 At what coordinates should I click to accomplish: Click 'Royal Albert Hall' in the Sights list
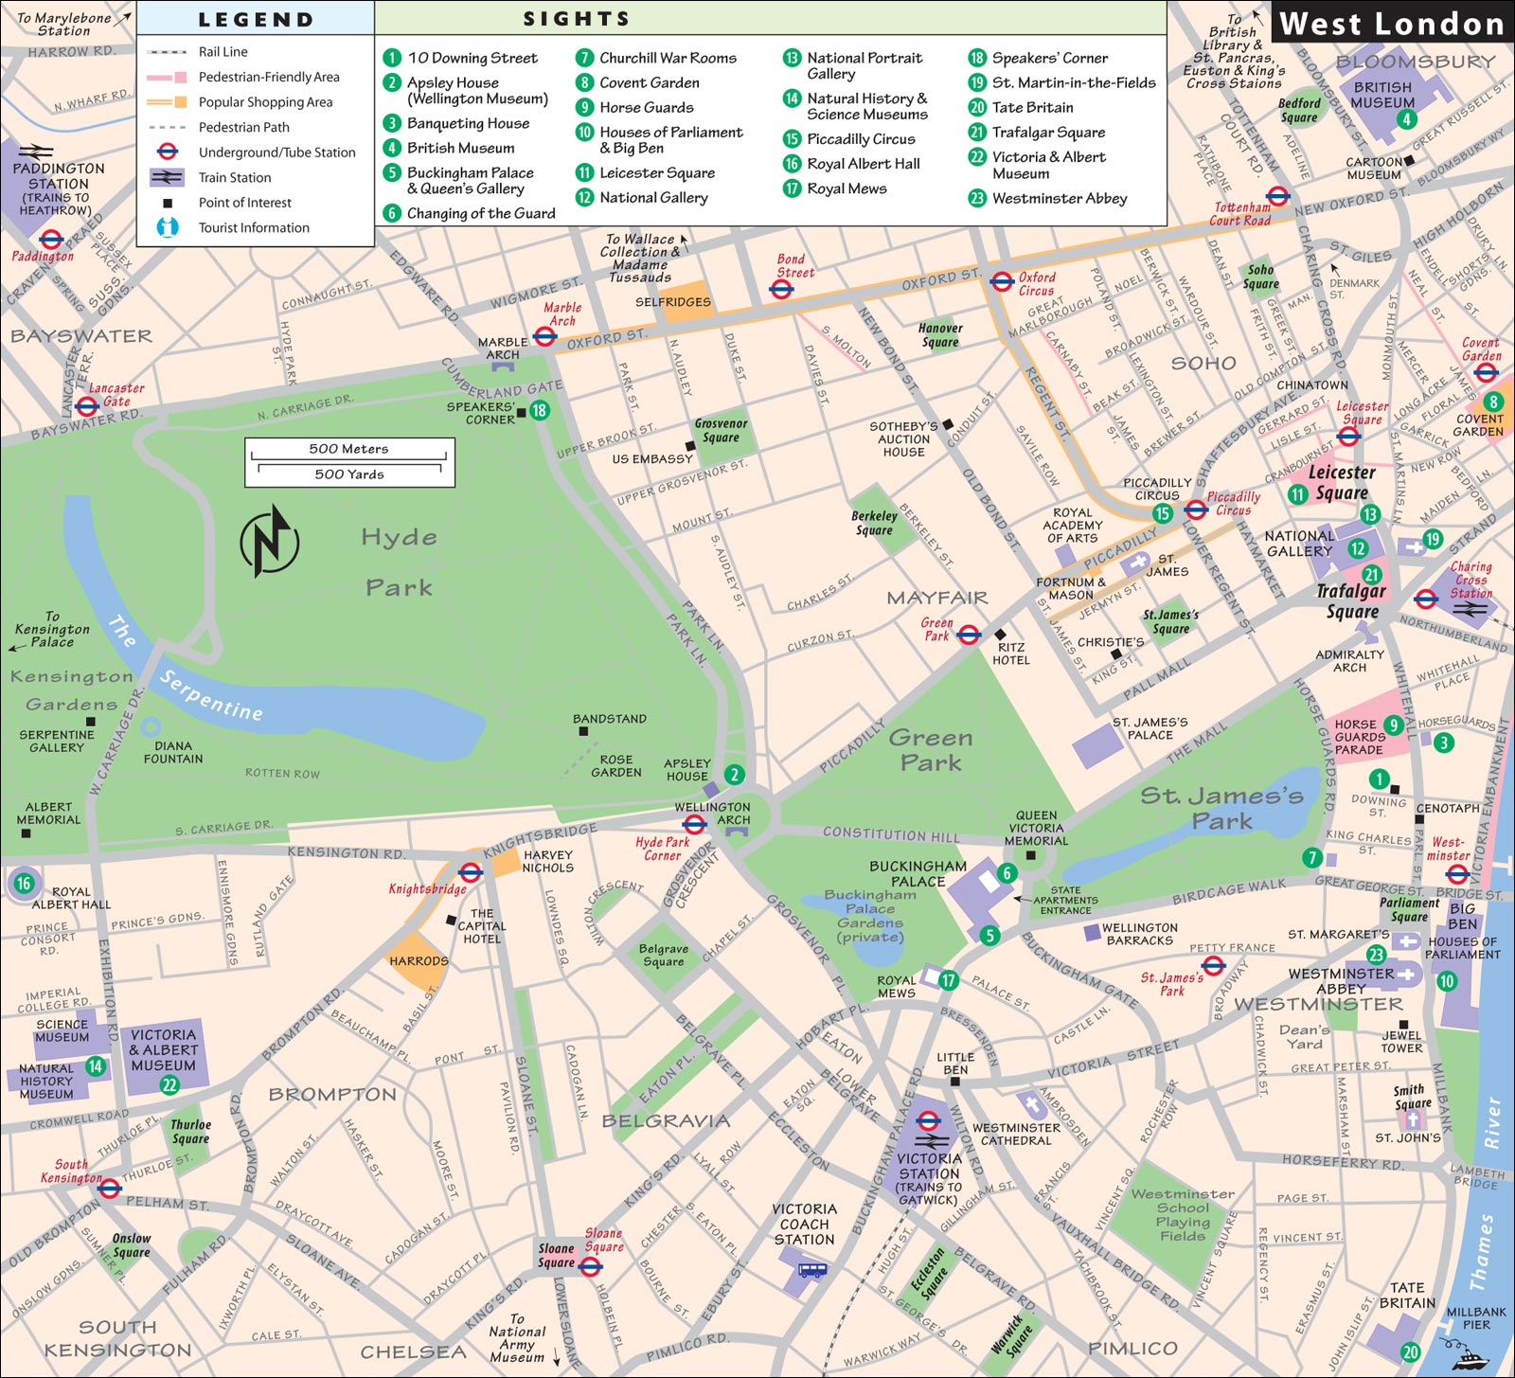tap(863, 164)
